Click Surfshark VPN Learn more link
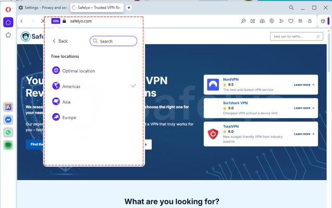This screenshot has height=208, width=332. pos(304,108)
